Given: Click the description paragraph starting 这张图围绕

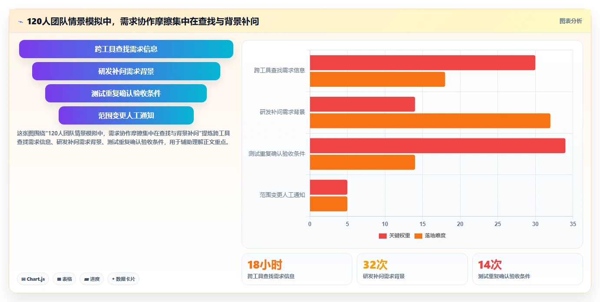Looking at the screenshot, I should [x=124, y=138].
